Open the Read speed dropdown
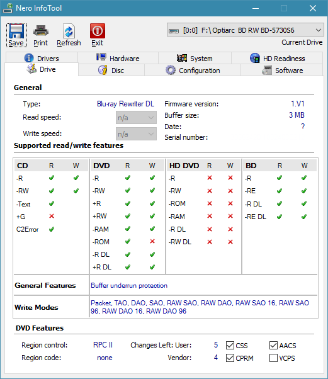The height and width of the screenshot is (379, 328). (136, 118)
